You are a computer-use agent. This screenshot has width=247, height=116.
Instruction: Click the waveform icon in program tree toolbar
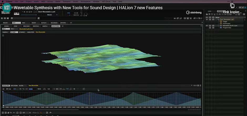pos(223,14)
